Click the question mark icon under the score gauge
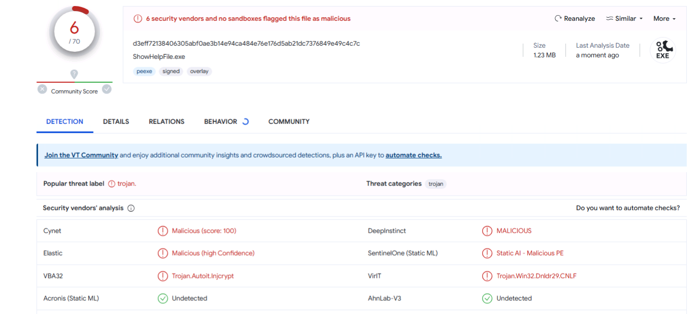 74,74
